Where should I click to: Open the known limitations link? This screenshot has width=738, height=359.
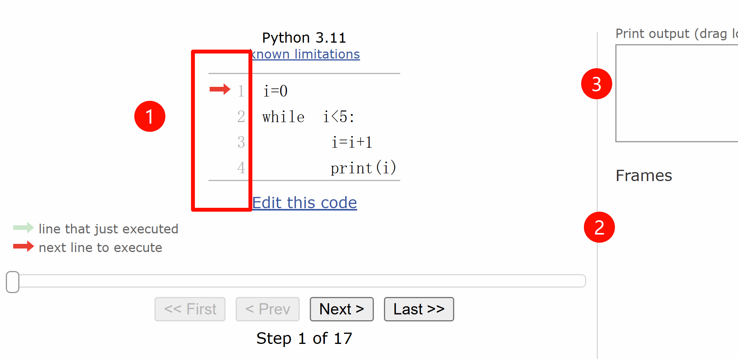[x=306, y=54]
